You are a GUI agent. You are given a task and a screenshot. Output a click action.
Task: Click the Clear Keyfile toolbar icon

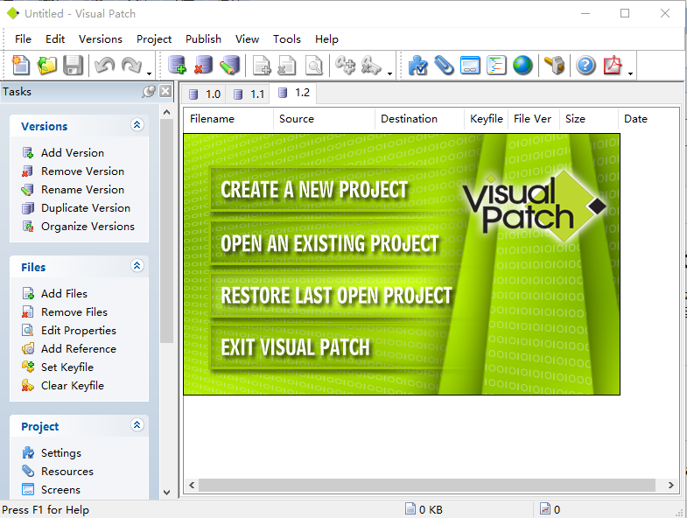(x=372, y=66)
